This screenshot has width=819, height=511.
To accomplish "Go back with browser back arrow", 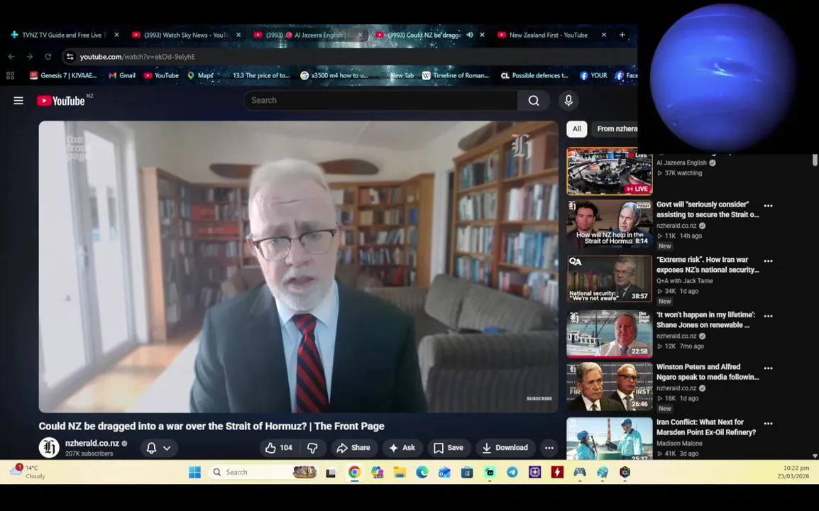I will pos(11,57).
